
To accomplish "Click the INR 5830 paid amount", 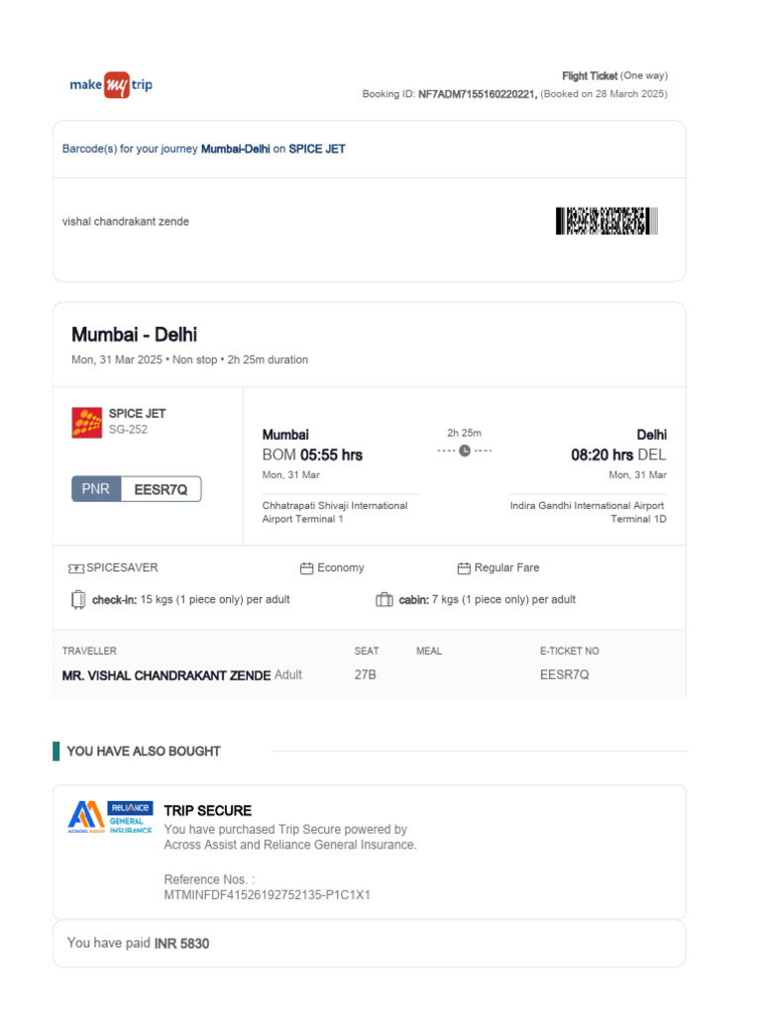I will coord(181,944).
